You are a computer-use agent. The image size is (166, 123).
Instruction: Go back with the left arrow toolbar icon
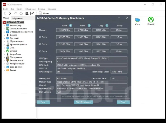click(x=5, y=13)
